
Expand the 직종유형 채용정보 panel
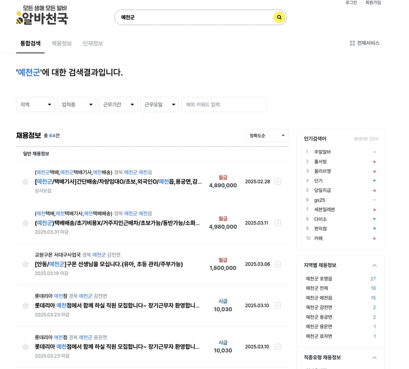(x=375, y=356)
